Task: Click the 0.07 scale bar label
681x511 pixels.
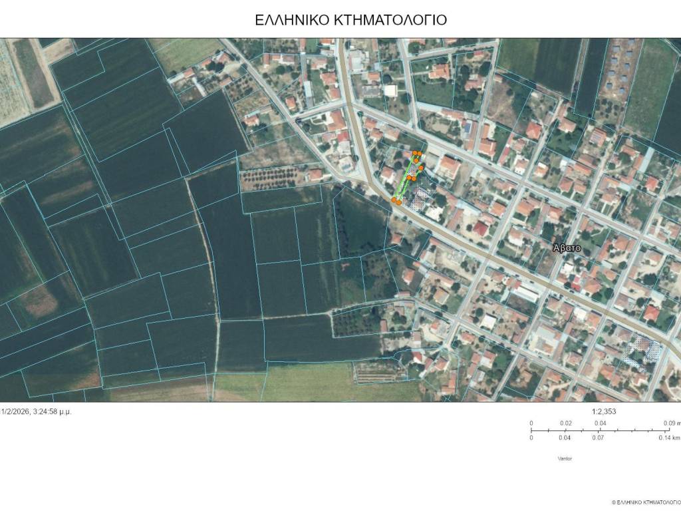Action: (x=599, y=438)
